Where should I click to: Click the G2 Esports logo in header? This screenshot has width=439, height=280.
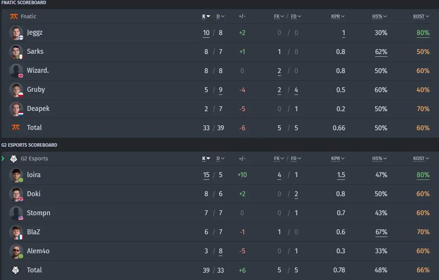13,158
